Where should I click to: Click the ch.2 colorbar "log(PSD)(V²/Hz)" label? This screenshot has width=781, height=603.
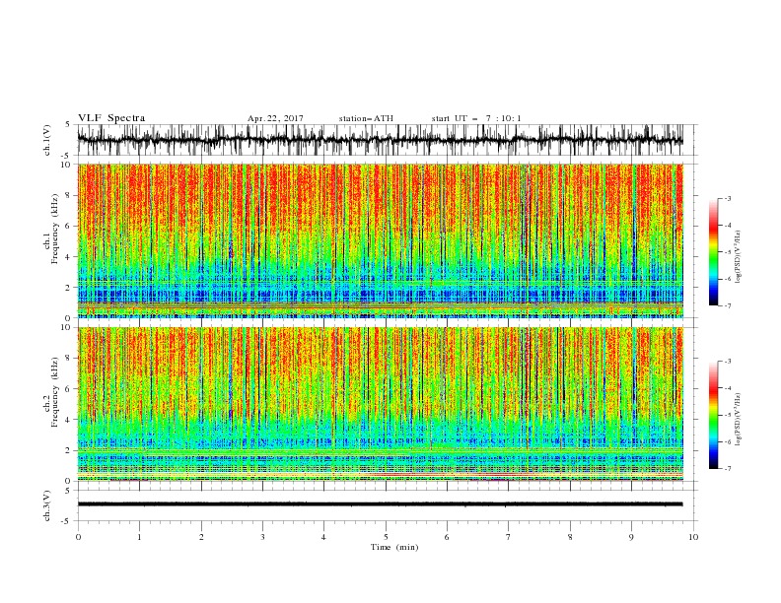click(x=738, y=419)
